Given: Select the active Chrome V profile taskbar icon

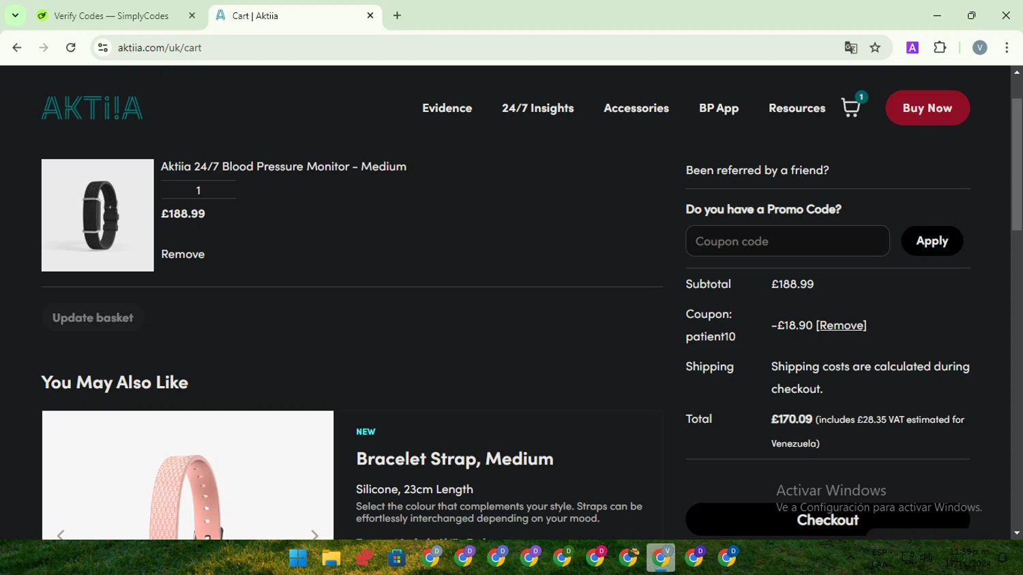Looking at the screenshot, I should pos(661,558).
